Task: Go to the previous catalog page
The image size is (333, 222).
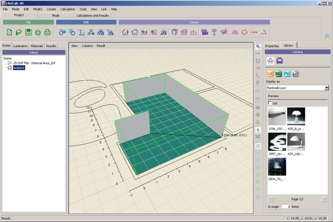Action: click(x=271, y=199)
